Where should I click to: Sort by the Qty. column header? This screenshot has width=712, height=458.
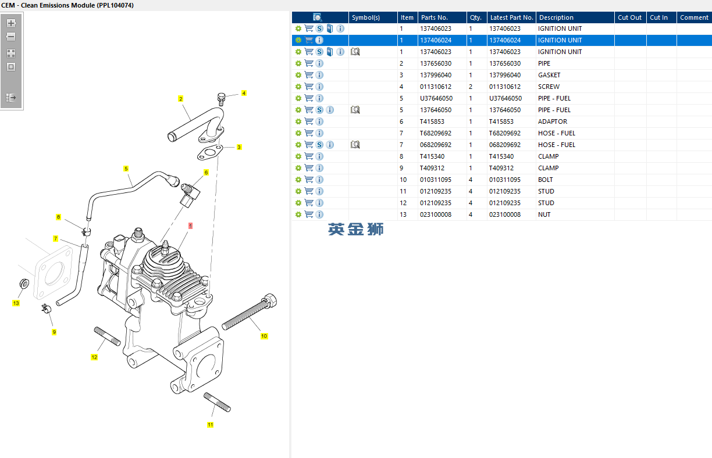tap(476, 17)
